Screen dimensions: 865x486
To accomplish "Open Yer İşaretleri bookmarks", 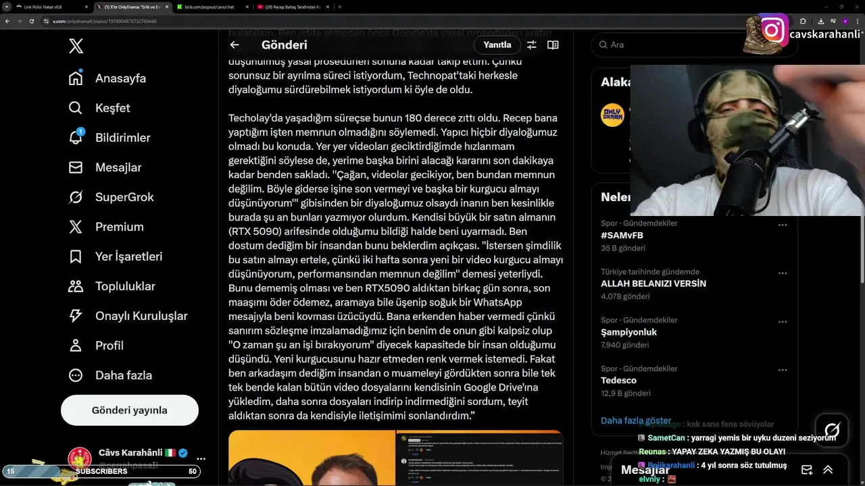I will point(116,256).
